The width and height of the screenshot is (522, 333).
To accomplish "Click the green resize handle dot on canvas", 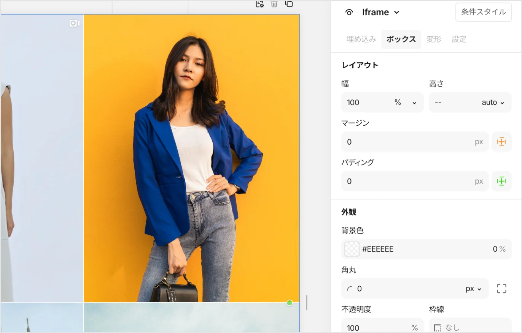I will [x=290, y=303].
